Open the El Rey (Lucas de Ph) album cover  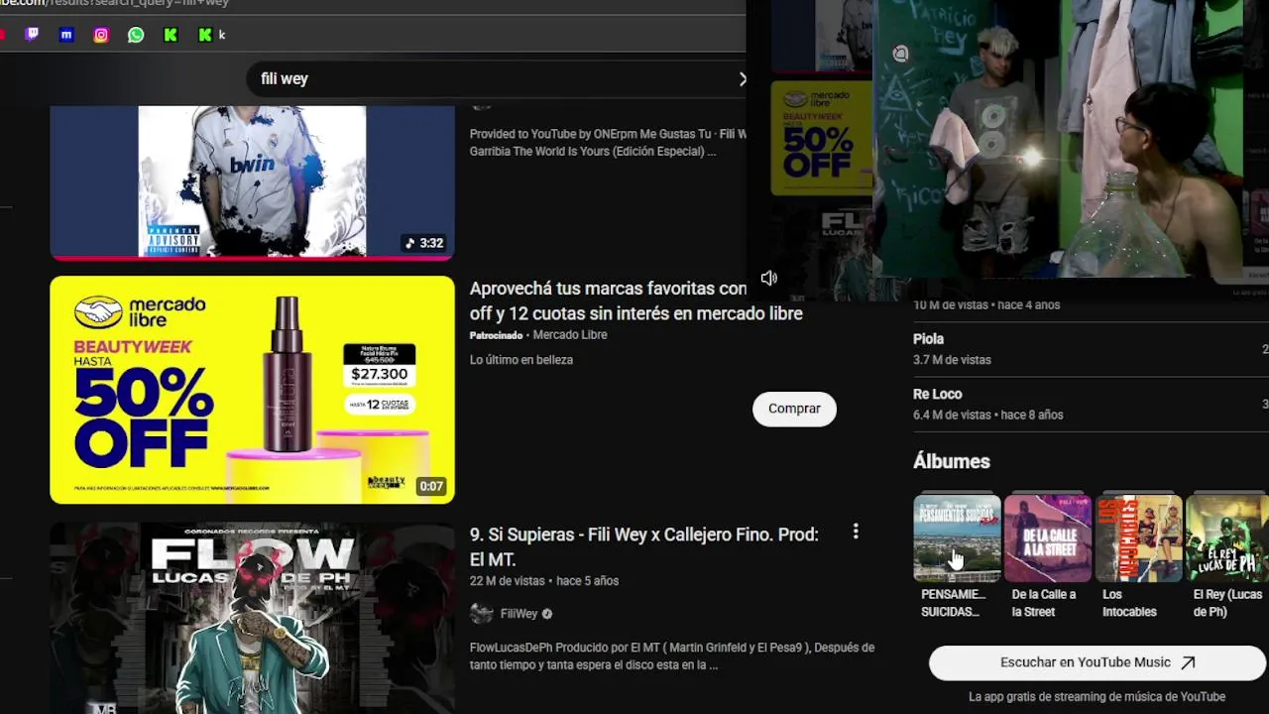click(x=1227, y=537)
